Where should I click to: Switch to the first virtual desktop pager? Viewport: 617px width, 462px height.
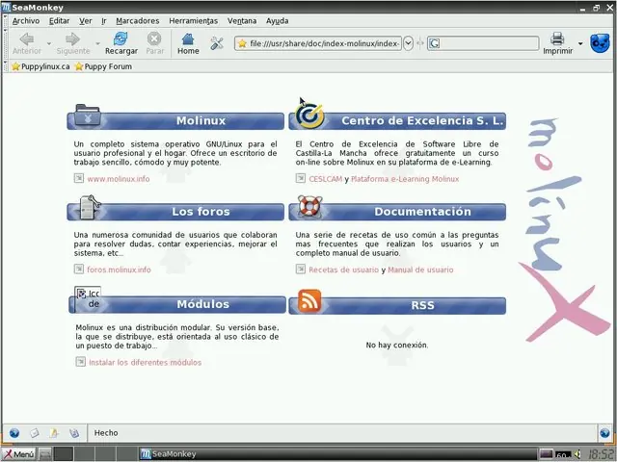64,454
